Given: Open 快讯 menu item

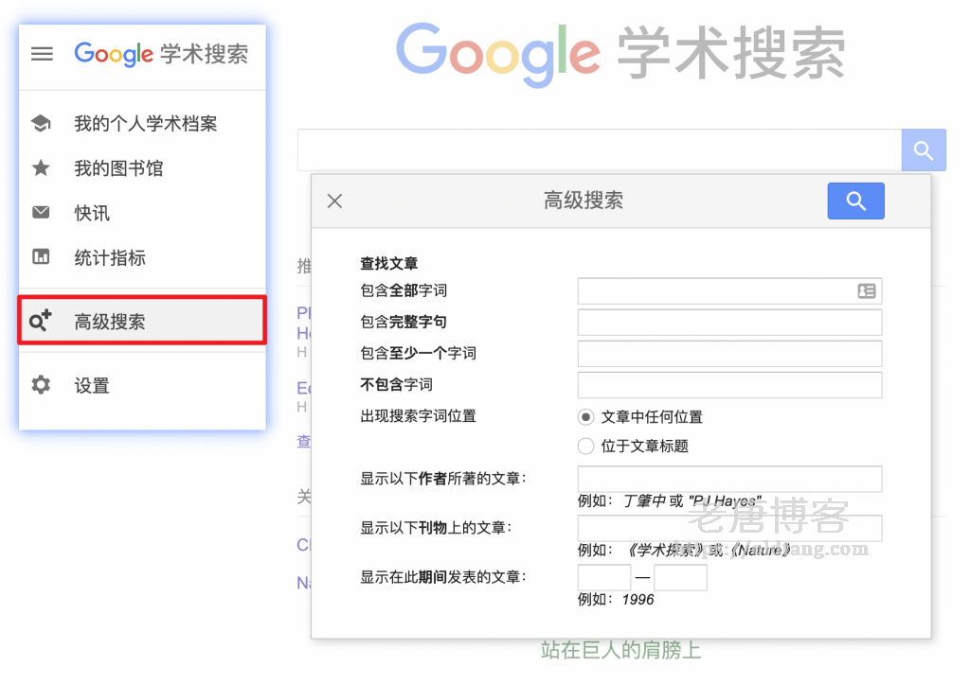Looking at the screenshot, I should tap(92, 213).
